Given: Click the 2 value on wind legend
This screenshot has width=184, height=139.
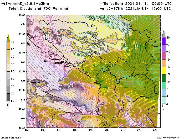Looking at the screenshot, I should (x=167, y=104).
